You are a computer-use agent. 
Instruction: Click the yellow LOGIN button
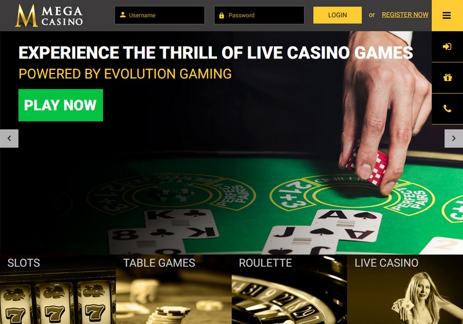coord(337,15)
